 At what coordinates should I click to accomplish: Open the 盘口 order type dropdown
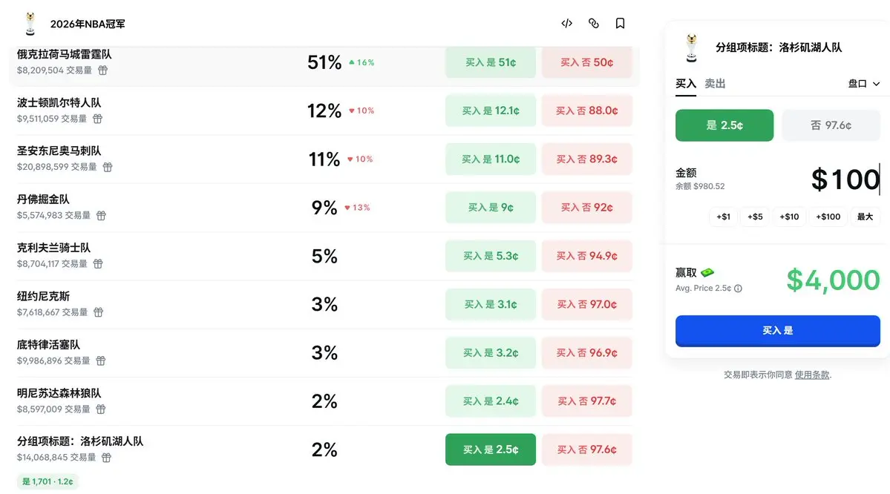(863, 84)
